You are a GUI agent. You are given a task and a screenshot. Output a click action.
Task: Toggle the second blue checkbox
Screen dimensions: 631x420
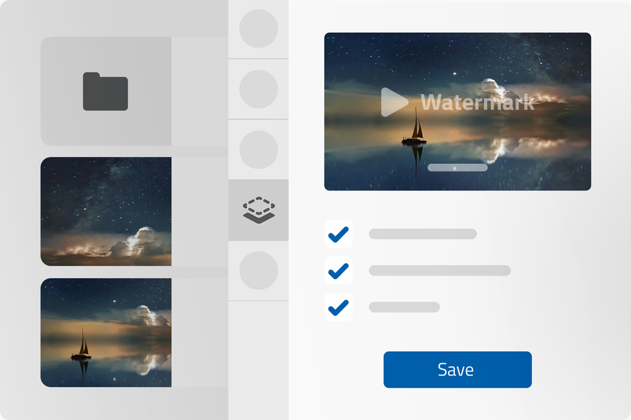pyautogui.click(x=338, y=271)
